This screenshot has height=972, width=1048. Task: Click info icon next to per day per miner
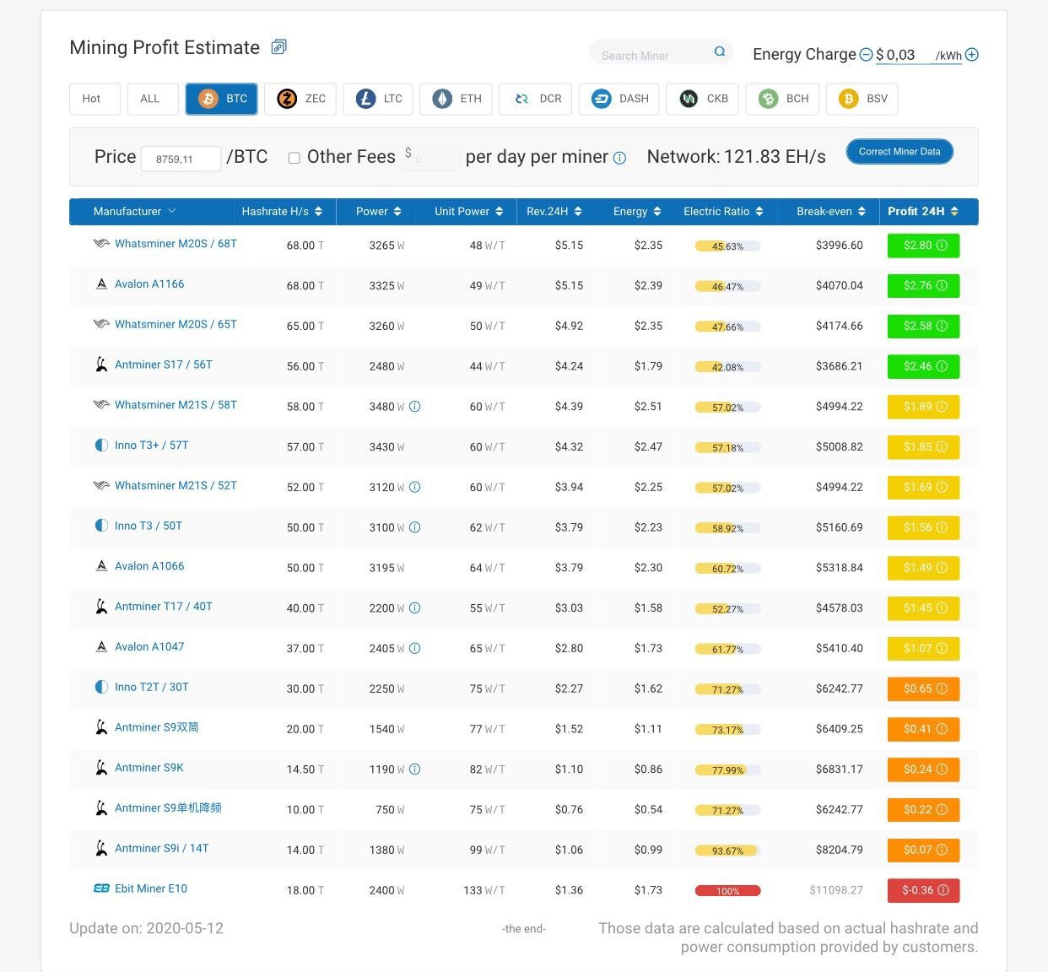619,158
